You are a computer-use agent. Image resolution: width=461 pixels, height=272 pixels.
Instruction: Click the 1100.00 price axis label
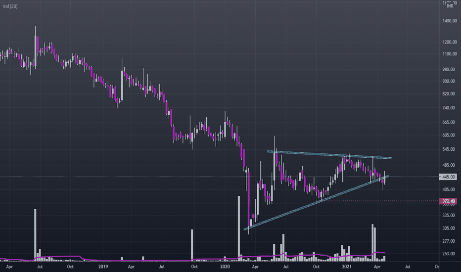[x=450, y=54]
